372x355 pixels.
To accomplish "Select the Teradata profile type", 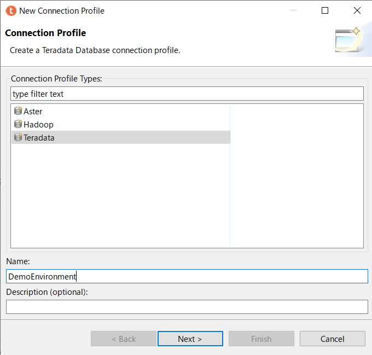I will pos(39,137).
